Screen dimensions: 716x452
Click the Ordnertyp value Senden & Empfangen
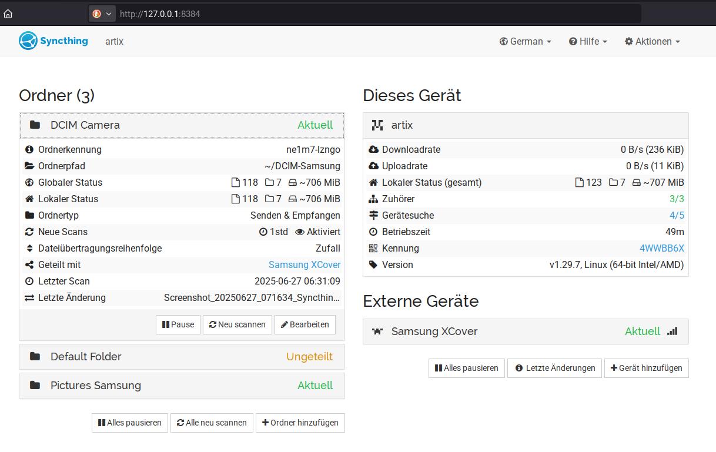point(295,216)
